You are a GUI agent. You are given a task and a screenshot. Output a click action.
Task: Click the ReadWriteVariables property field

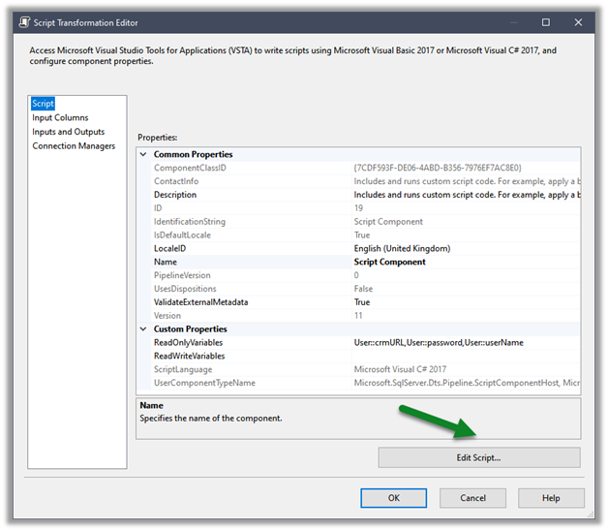pos(465,357)
